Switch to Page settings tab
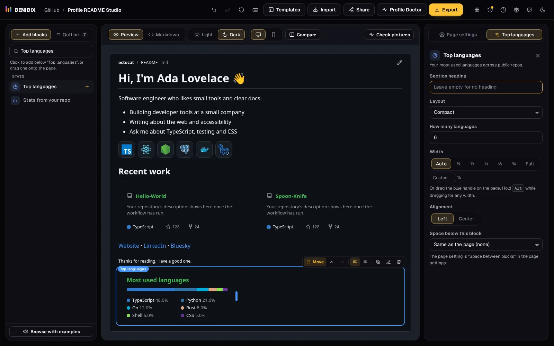Image resolution: width=554 pixels, height=346 pixels. 458,35
